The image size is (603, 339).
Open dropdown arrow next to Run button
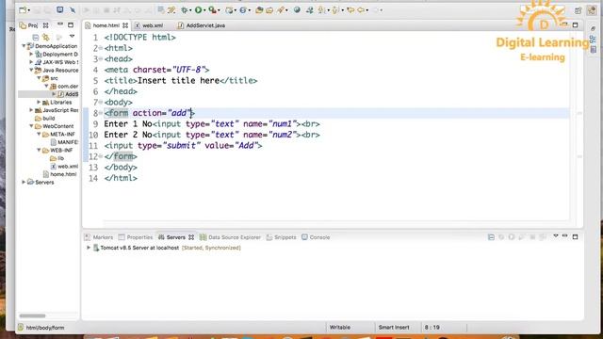204,10
